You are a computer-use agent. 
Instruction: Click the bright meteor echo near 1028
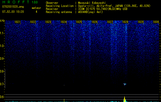tap(125, 84)
